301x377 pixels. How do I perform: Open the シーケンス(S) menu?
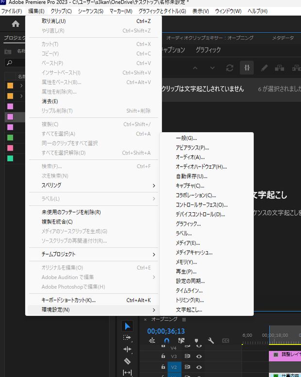[91, 11]
